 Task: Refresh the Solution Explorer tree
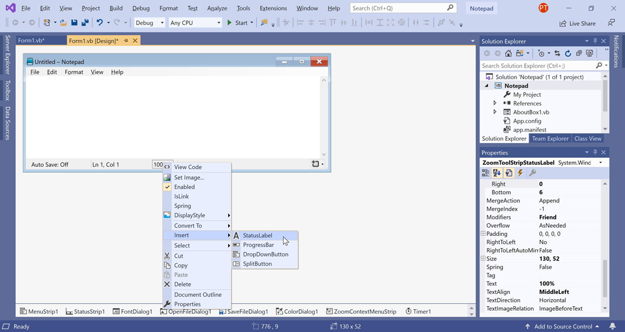(568, 53)
